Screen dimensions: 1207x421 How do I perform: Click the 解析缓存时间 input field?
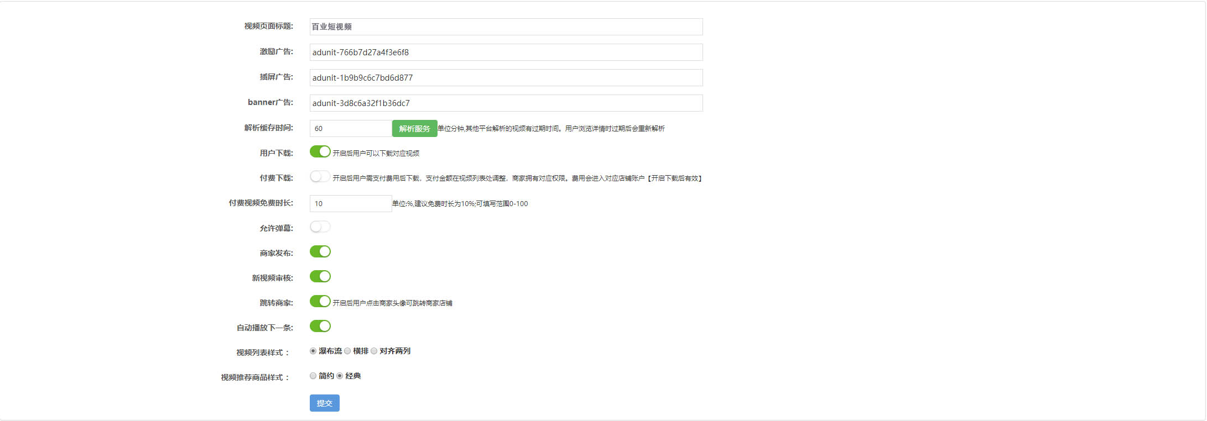click(x=351, y=129)
